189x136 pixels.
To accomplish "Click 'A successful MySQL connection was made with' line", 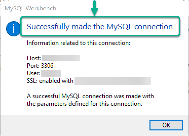I will point(90,96).
